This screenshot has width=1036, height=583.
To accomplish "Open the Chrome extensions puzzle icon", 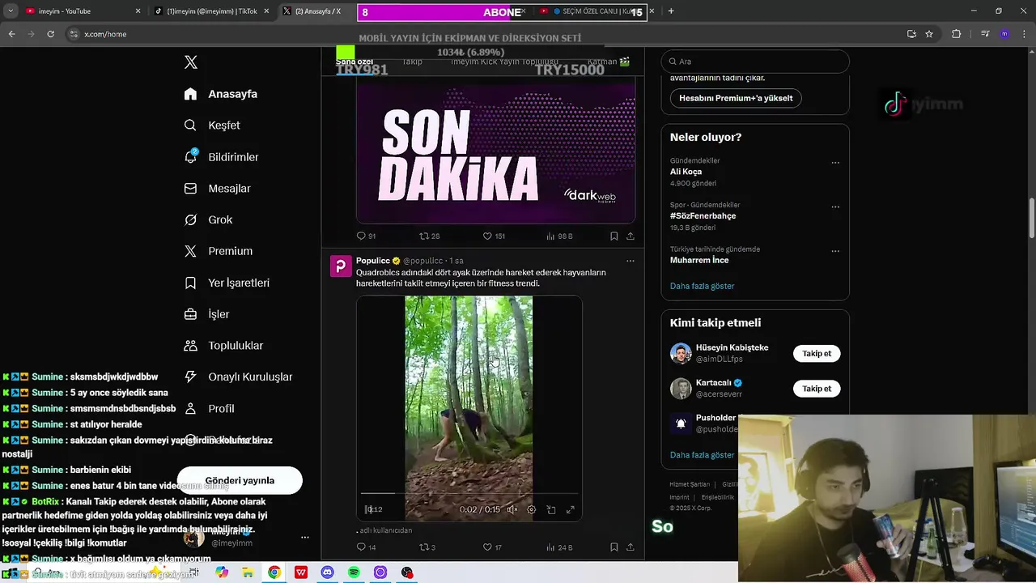I will pos(956,34).
